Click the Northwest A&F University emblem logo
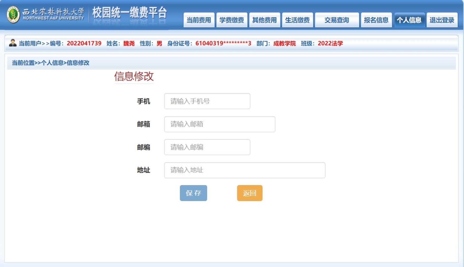Image resolution: width=464 pixels, height=267 pixels. (x=13, y=15)
